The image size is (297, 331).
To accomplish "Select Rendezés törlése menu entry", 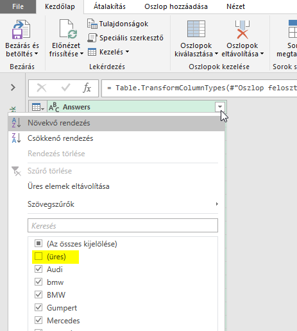I will click(116, 154).
